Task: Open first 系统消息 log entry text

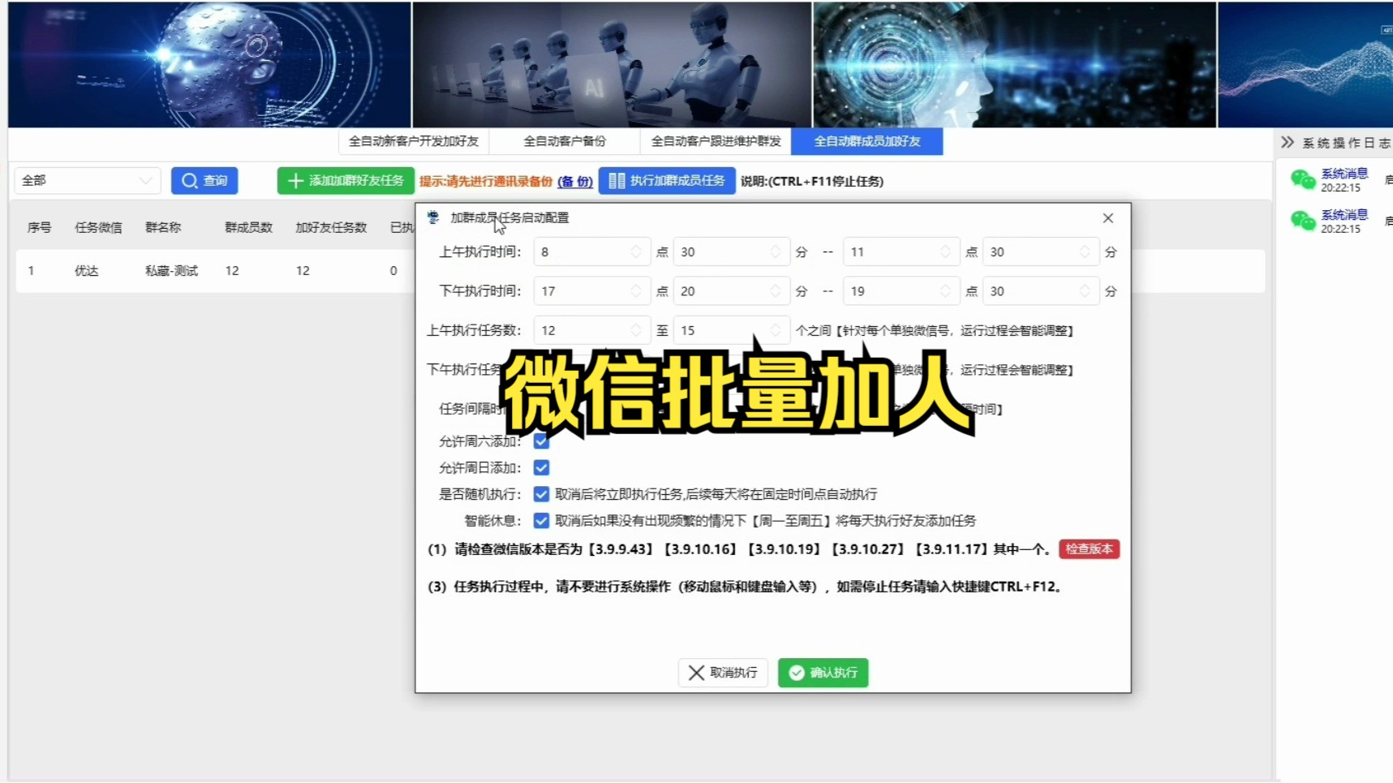Action: coord(1344,173)
